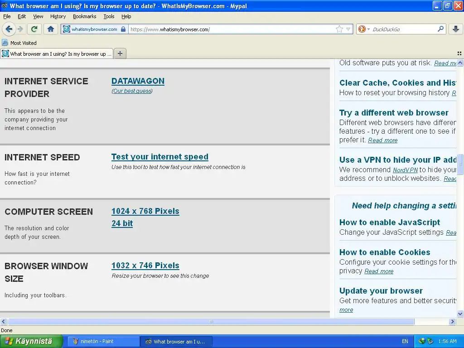Click vertical scrollbar up arrow
The image size is (464, 348).
point(460,63)
